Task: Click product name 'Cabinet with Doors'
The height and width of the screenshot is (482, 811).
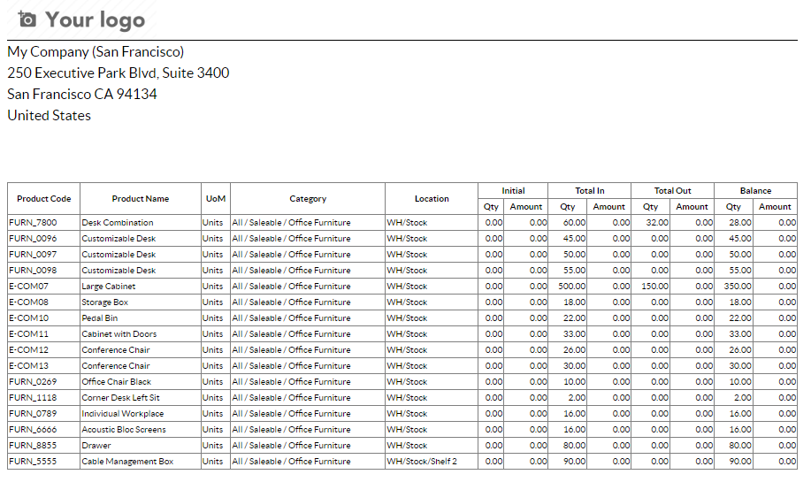Action: pyautogui.click(x=119, y=334)
